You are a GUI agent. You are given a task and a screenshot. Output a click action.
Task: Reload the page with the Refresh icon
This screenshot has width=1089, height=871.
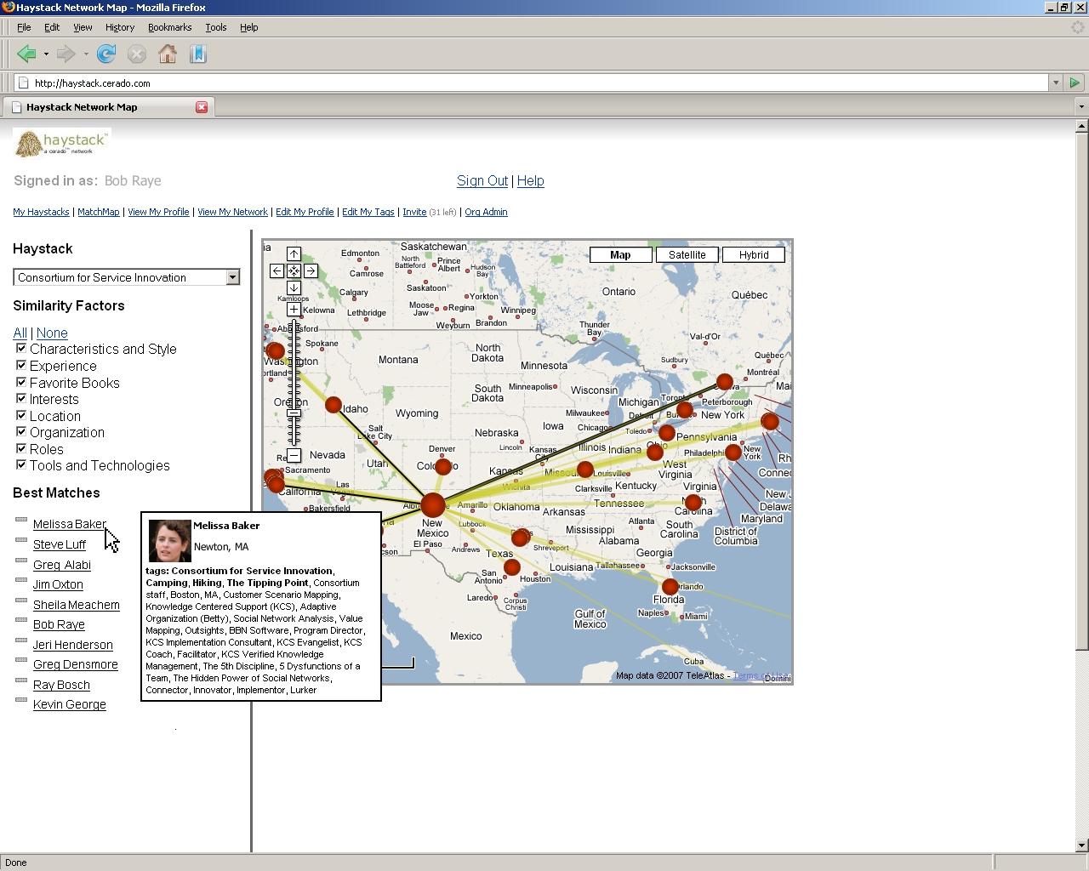106,54
